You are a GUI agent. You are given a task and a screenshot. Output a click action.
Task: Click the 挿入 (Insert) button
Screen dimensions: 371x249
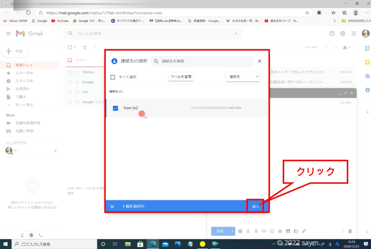(256, 206)
